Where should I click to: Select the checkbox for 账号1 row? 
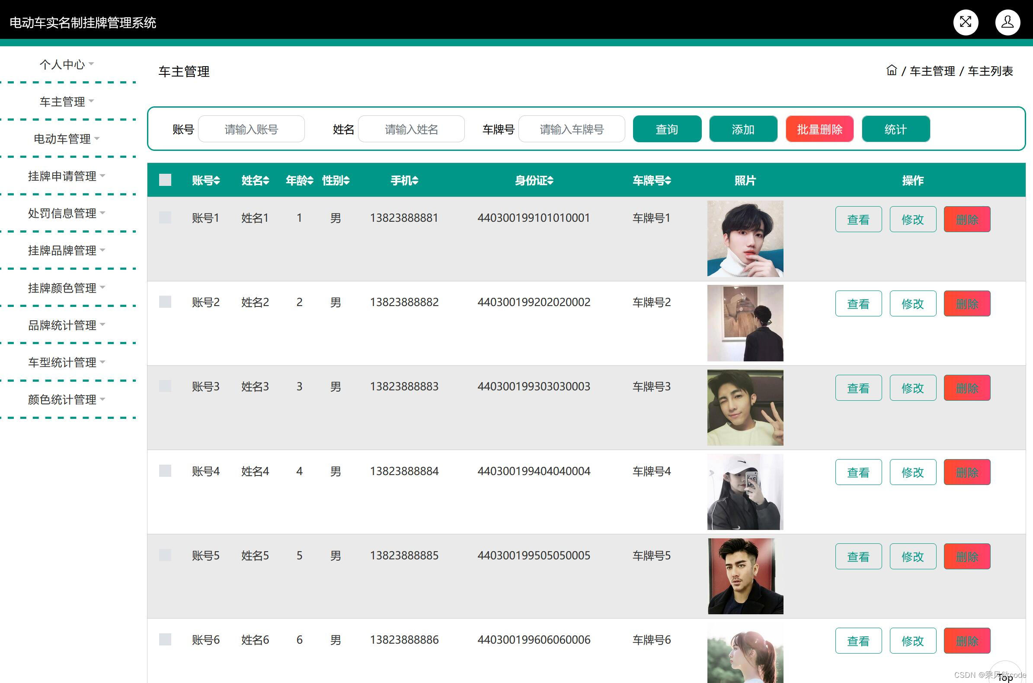pyautogui.click(x=165, y=217)
